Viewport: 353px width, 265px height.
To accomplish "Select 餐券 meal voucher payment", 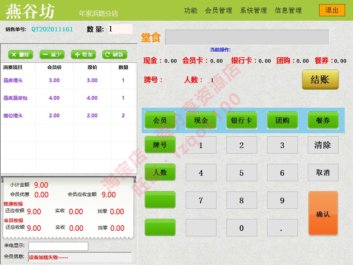I will click(323, 120).
